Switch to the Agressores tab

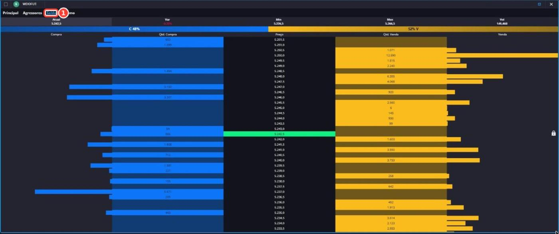[x=32, y=13]
